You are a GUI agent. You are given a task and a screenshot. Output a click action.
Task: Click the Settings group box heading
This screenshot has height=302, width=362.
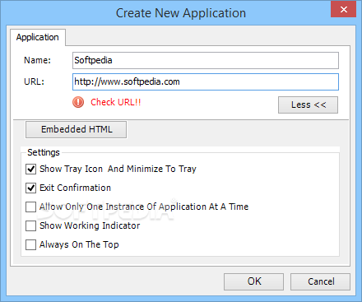(44, 152)
